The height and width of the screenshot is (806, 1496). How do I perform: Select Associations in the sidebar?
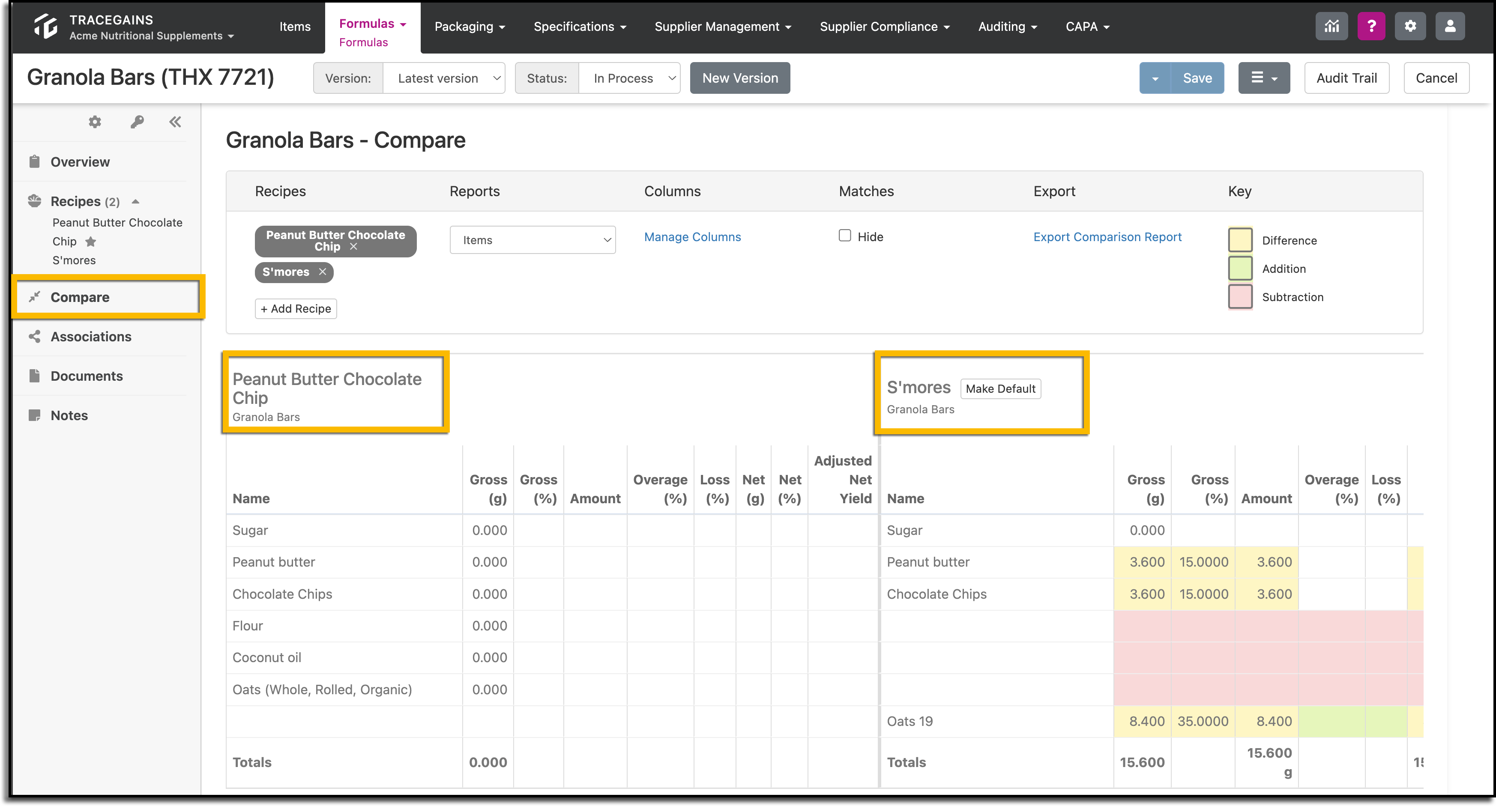pos(91,336)
